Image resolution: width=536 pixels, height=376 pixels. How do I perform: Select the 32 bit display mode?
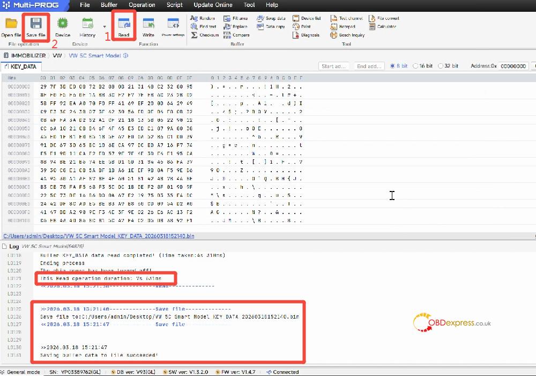tap(448, 66)
